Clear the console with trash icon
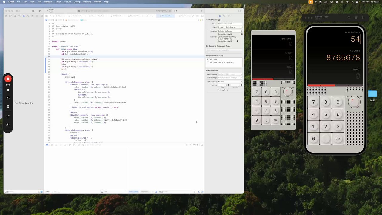 (194, 192)
